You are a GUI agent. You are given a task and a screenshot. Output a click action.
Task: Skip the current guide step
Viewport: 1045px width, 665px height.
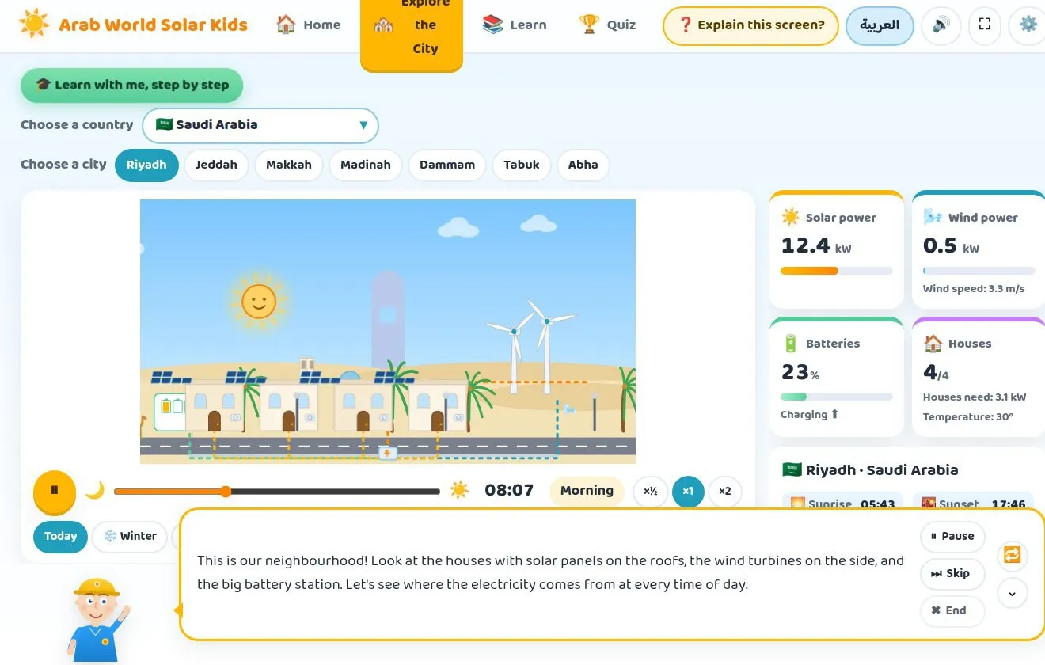(x=952, y=574)
